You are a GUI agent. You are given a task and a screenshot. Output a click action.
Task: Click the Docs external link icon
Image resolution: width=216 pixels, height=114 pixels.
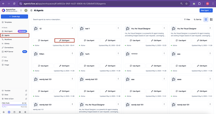point(26,95)
